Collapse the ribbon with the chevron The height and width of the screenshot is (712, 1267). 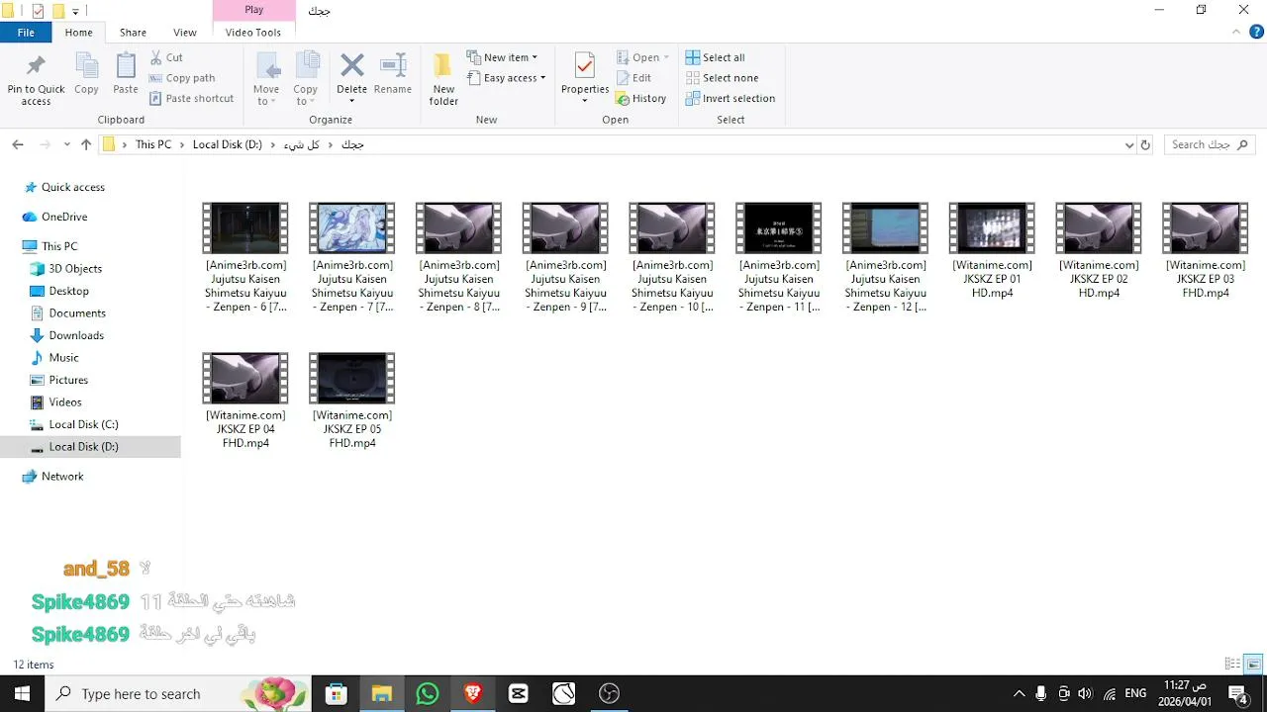coord(1238,33)
